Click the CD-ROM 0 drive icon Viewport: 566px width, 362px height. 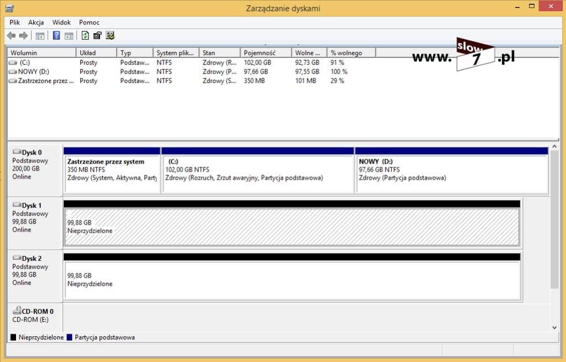(x=17, y=310)
